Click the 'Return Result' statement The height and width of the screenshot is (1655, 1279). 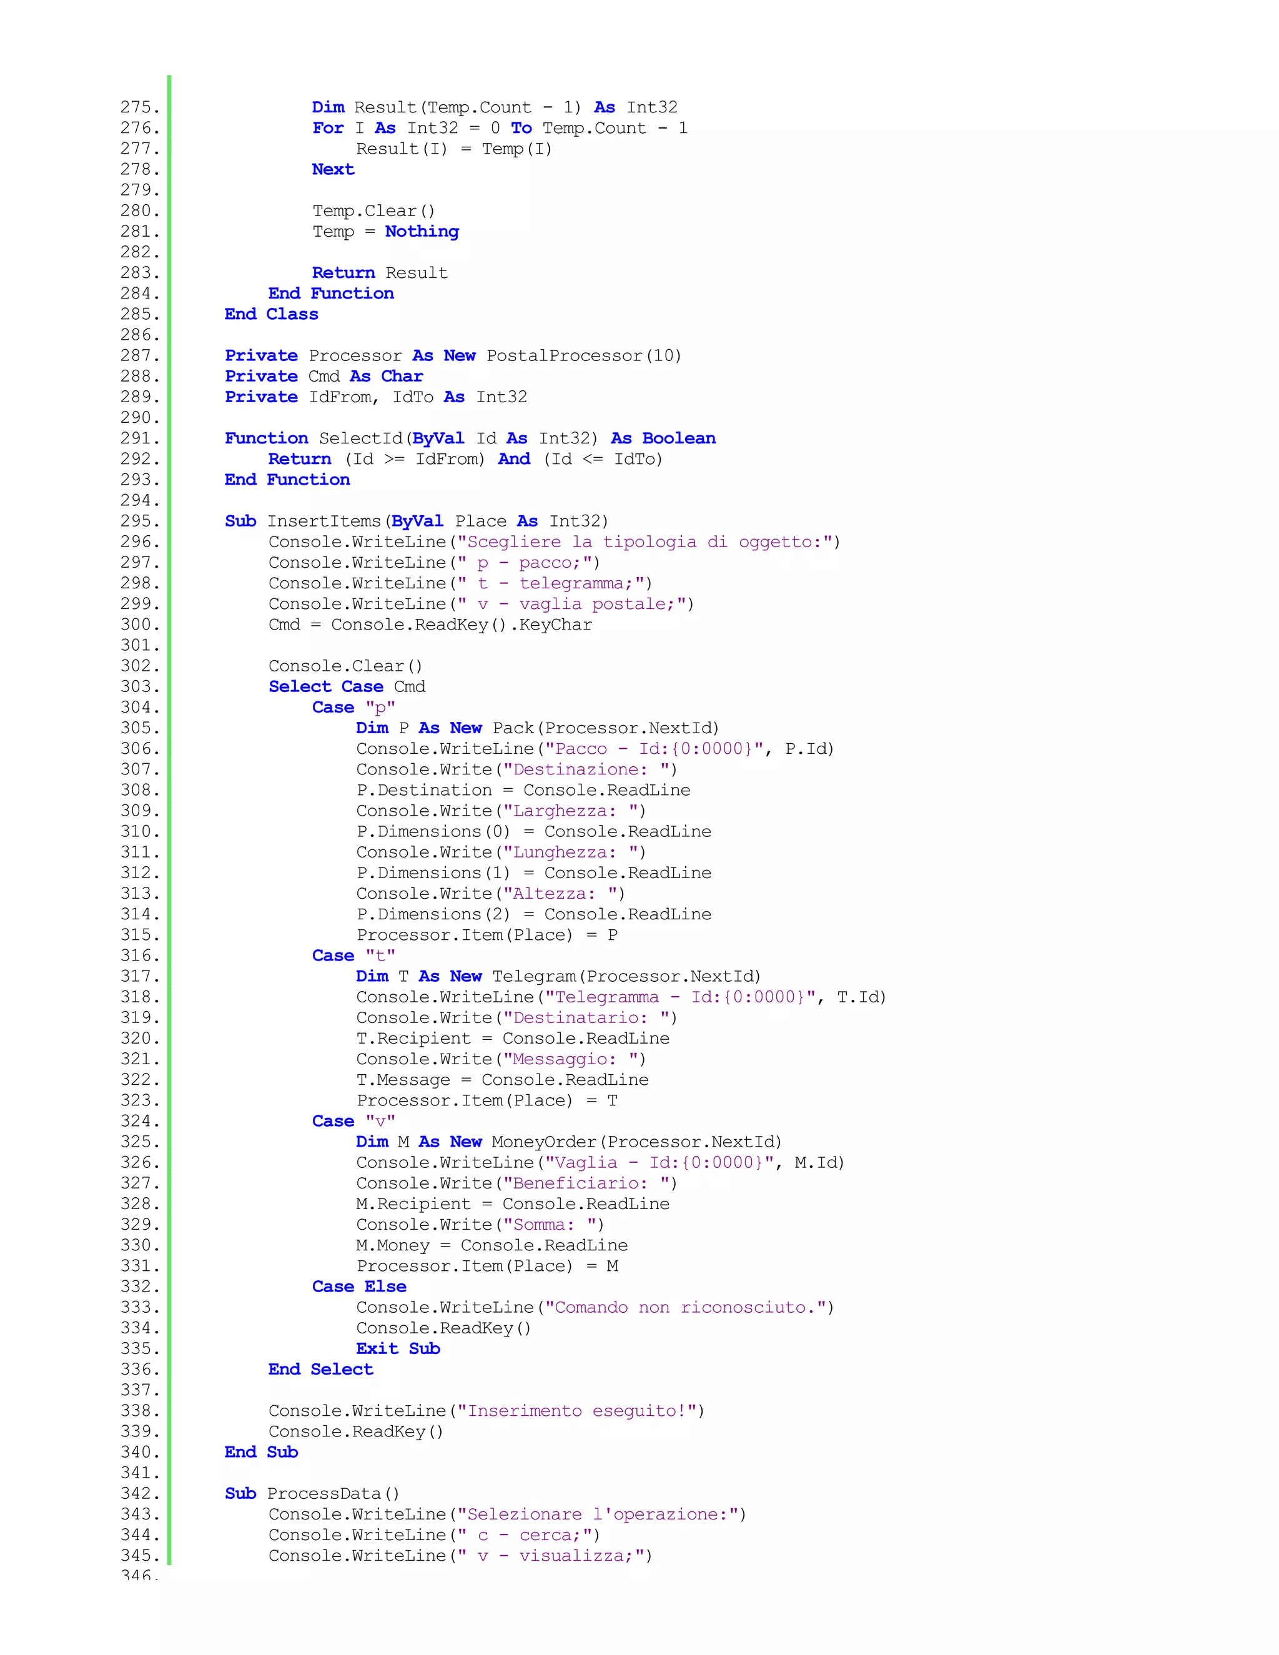pyautogui.click(x=380, y=273)
